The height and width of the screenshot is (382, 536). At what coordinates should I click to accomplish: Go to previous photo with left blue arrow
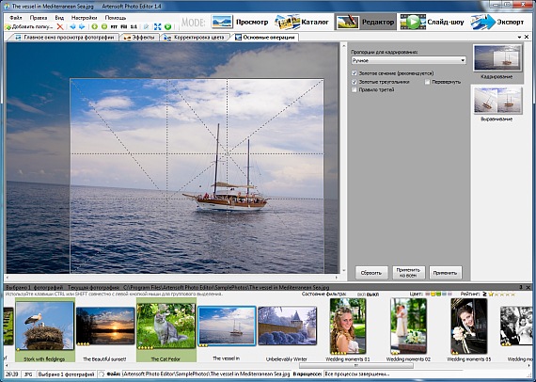click(72, 26)
